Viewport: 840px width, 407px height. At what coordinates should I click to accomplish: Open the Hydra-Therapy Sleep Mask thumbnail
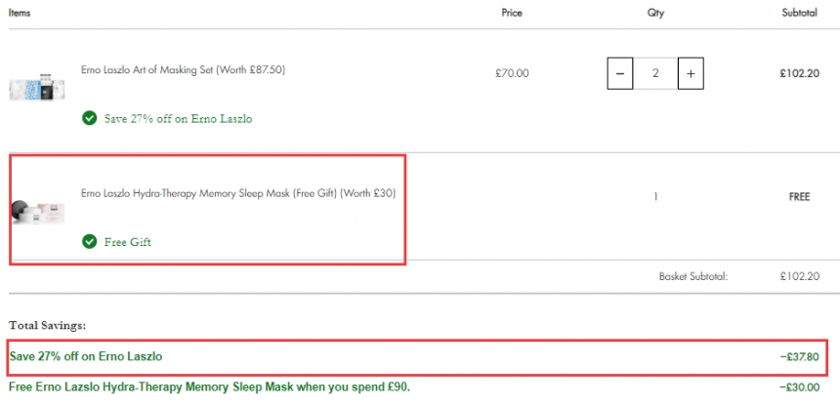click(37, 212)
